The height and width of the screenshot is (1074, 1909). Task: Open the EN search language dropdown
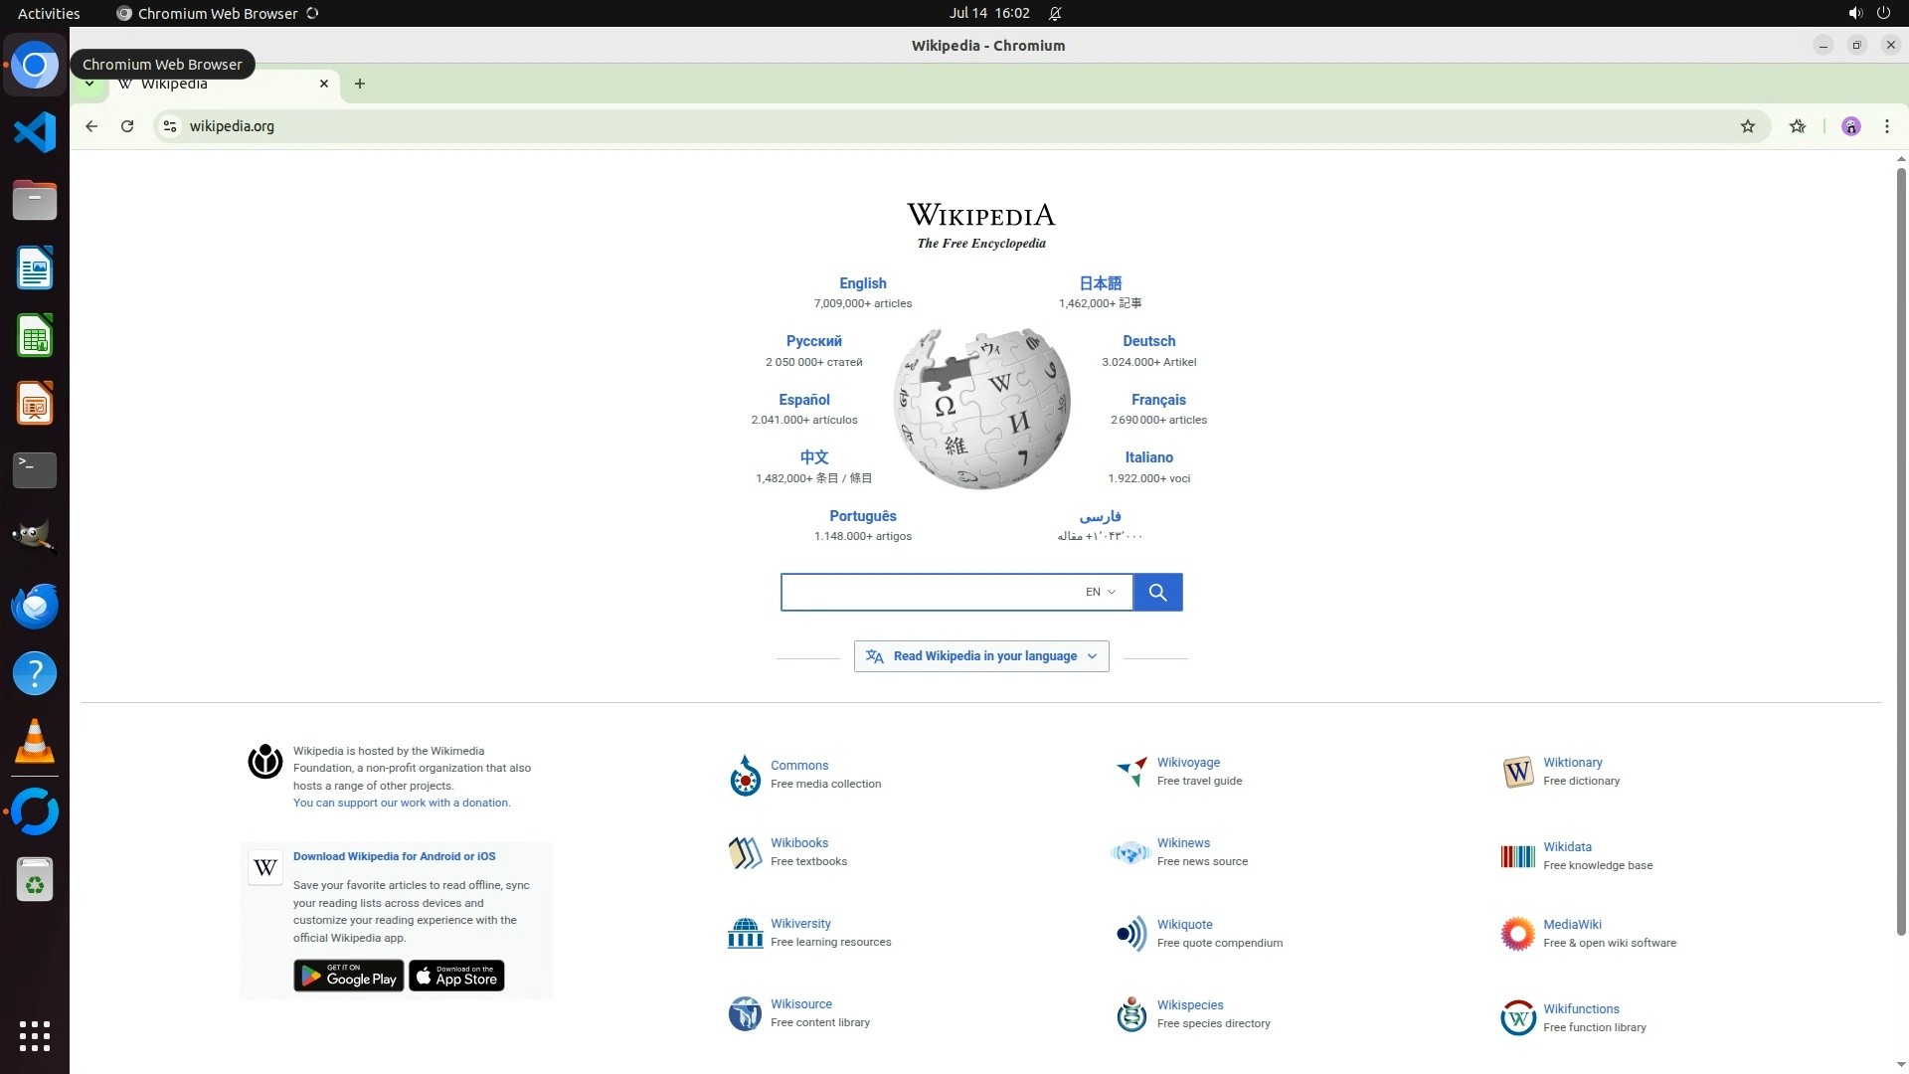click(x=1100, y=593)
